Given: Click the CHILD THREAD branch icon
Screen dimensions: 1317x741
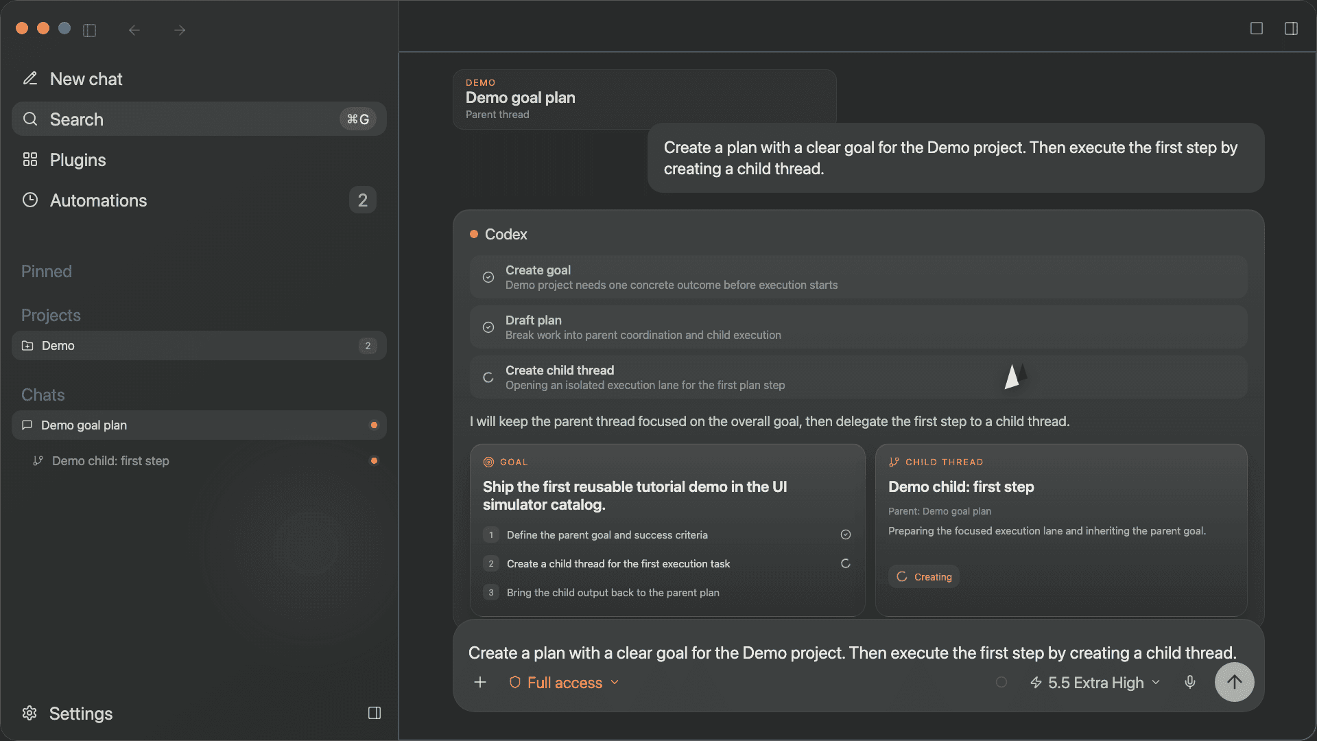Looking at the screenshot, I should (x=894, y=462).
